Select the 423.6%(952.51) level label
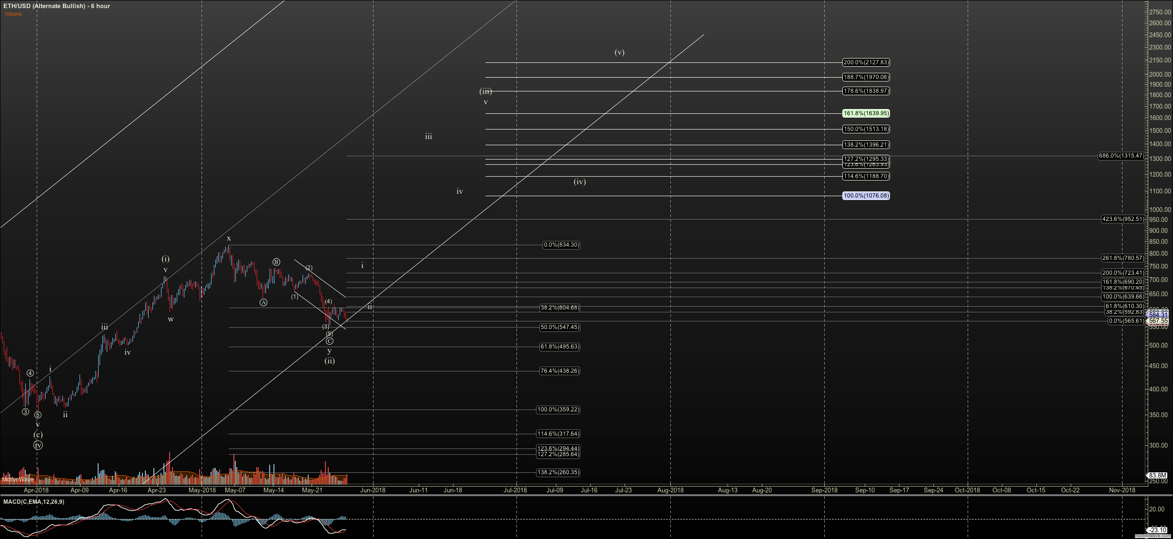The image size is (1173, 539). (x=1122, y=219)
